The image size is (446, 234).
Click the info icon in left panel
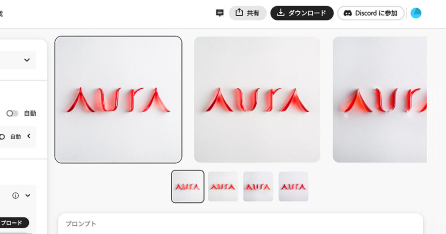click(16, 195)
